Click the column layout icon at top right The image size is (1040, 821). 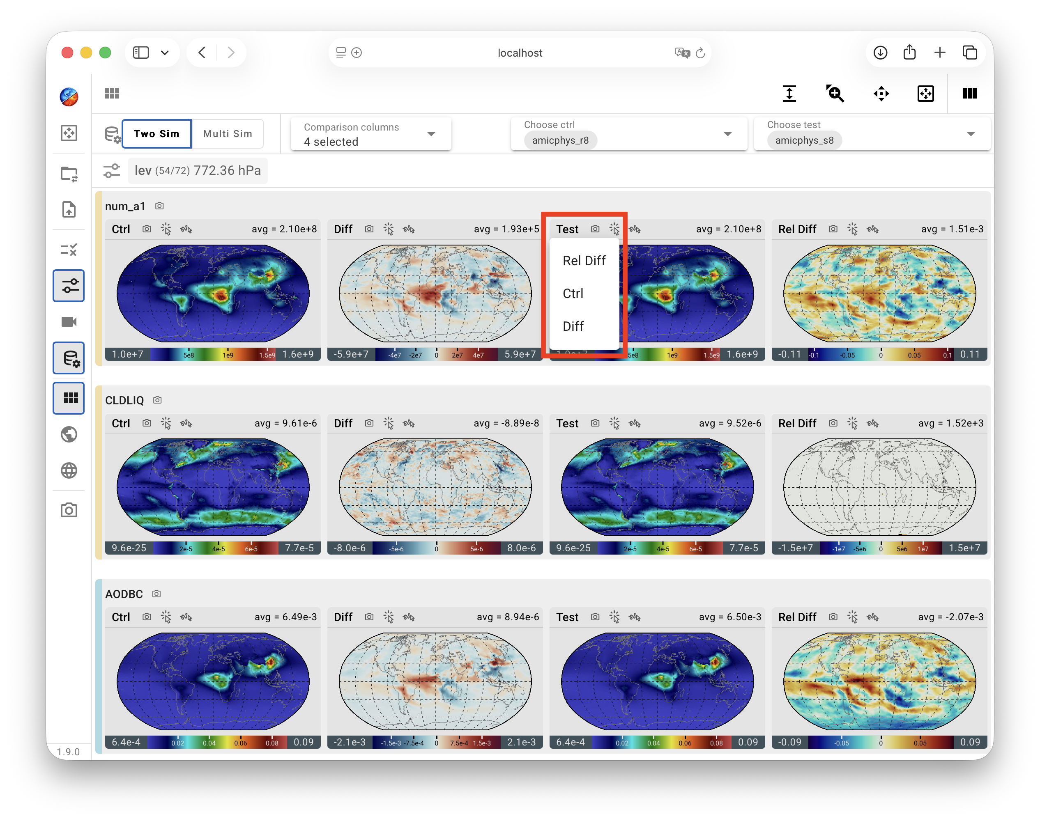969,93
